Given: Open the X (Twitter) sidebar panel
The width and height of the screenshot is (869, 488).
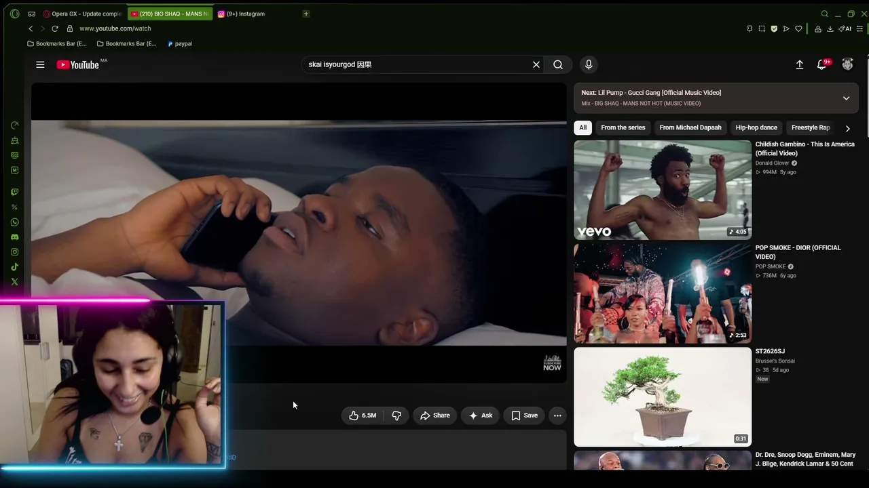Looking at the screenshot, I should (x=15, y=282).
